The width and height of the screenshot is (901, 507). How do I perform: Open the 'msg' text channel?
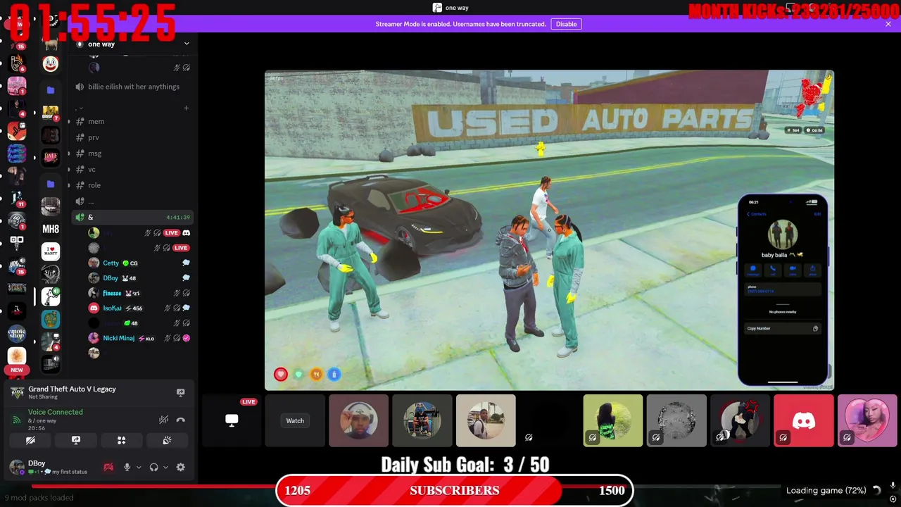[x=94, y=154]
